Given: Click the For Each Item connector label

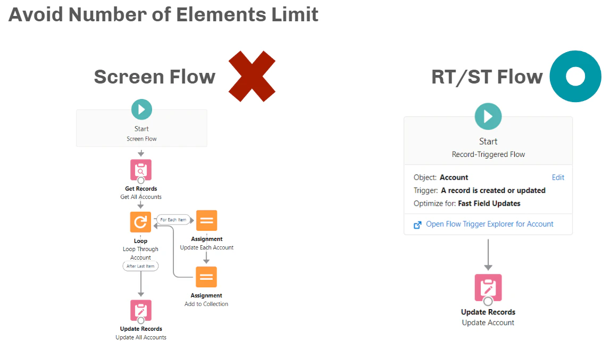Looking at the screenshot, I should click(173, 220).
